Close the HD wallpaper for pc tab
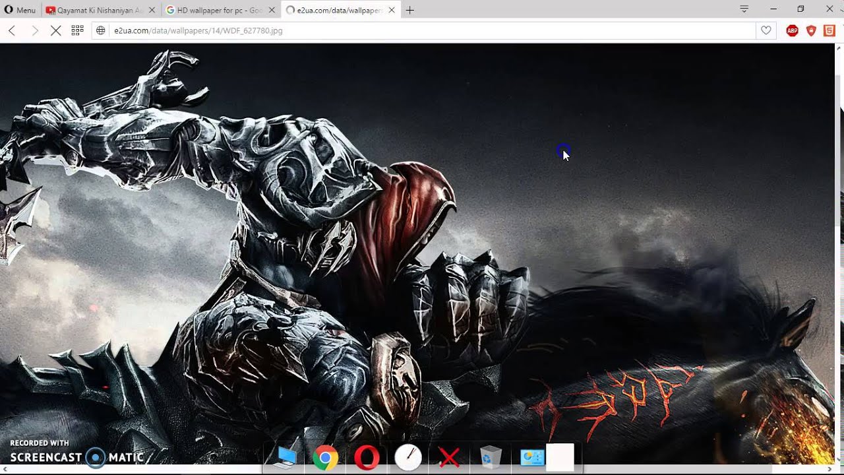 coord(272,10)
